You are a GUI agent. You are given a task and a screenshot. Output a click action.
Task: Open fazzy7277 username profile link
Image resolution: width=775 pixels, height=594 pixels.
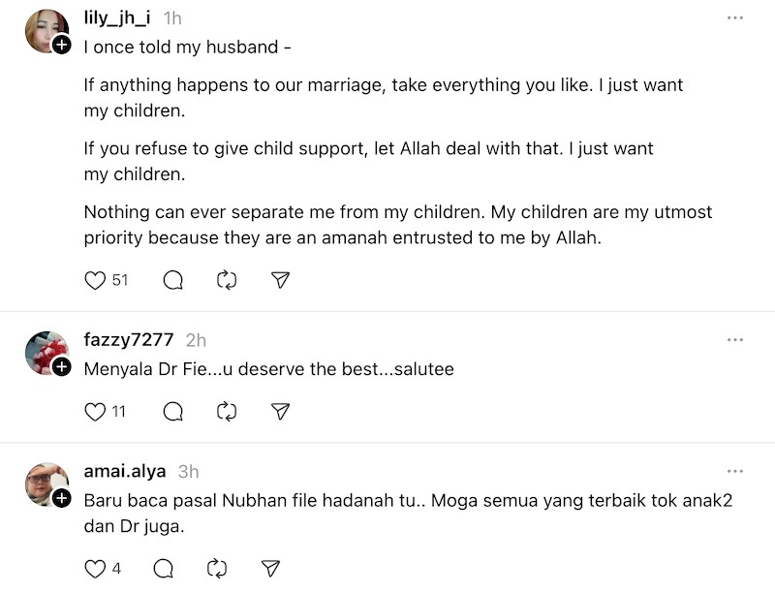click(x=129, y=340)
